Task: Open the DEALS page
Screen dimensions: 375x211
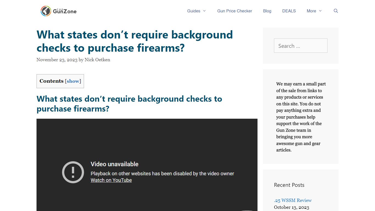Action: (289, 11)
